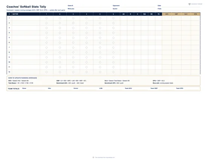Viewport: 207px width, 160px height.
Task: Mark the inning 1 diamond for batter 3
Action: (46, 28)
